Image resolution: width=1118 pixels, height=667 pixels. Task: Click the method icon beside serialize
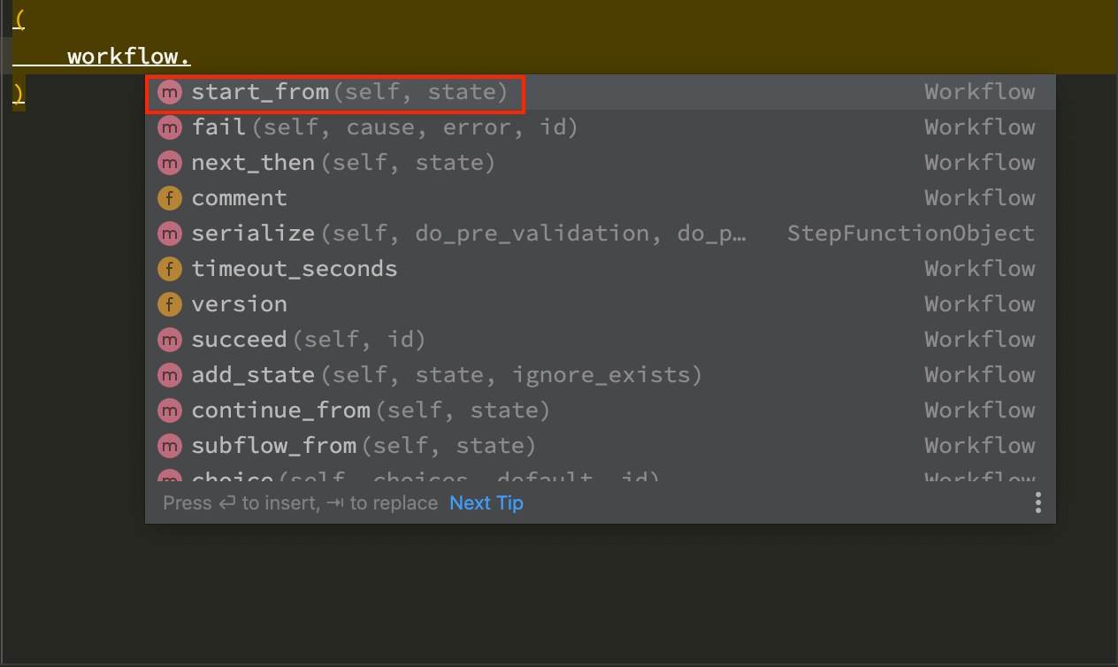[169, 234]
